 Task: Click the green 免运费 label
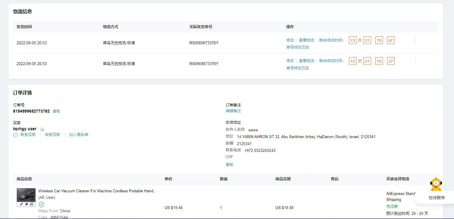point(392,206)
